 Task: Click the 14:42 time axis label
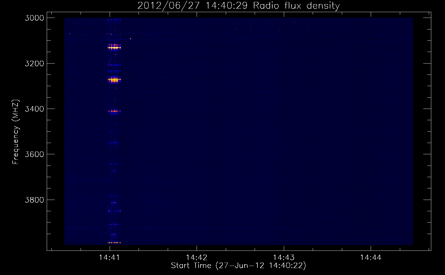point(197,257)
